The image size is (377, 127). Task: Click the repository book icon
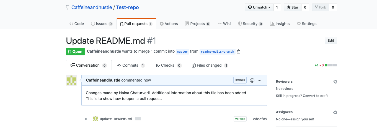(68, 7)
